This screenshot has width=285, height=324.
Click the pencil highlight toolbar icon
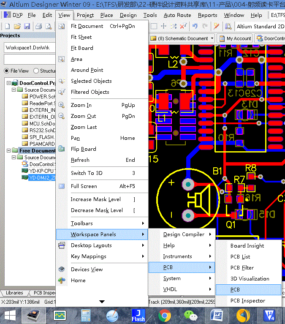pos(216,26)
